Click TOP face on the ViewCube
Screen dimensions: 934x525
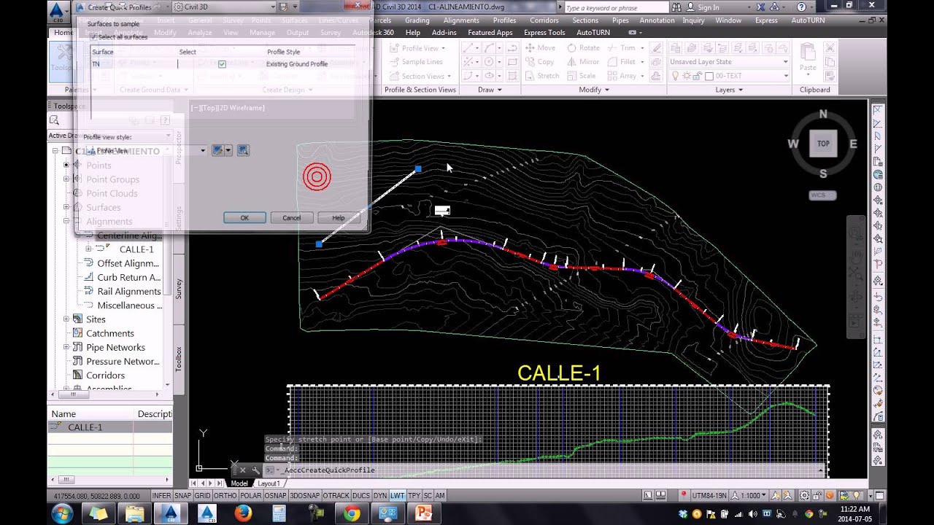coord(823,144)
